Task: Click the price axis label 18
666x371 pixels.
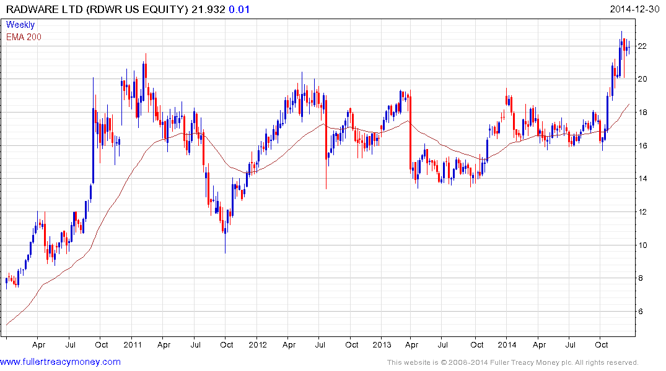Action: (642, 113)
